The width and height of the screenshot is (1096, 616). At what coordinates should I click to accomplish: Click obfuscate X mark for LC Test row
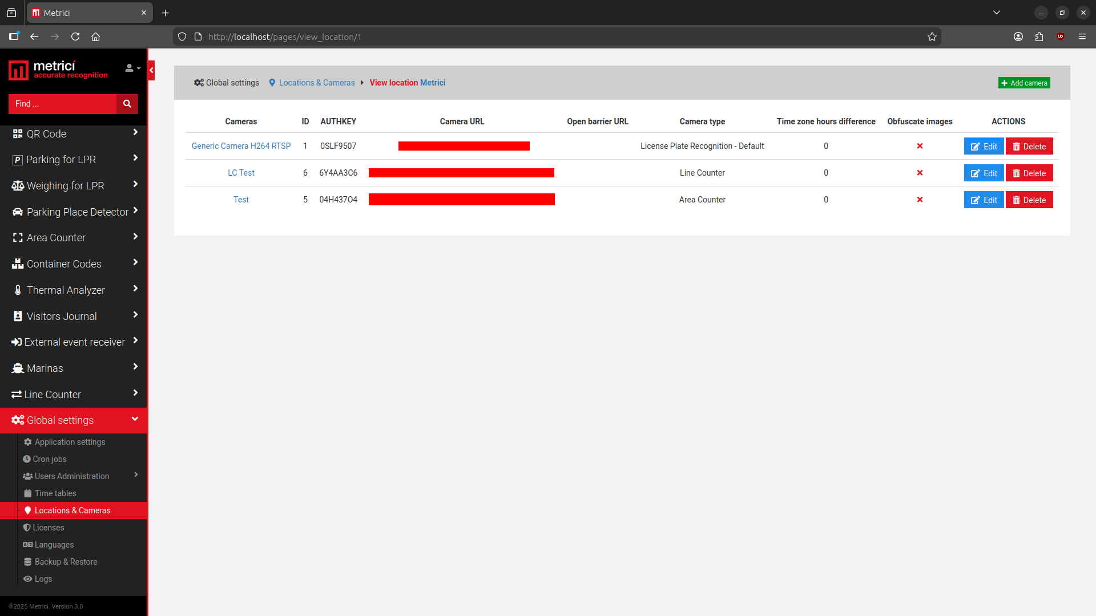920,173
